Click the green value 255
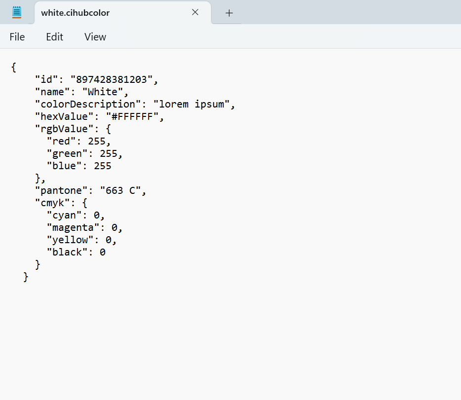The height and width of the screenshot is (400, 461). pos(109,153)
